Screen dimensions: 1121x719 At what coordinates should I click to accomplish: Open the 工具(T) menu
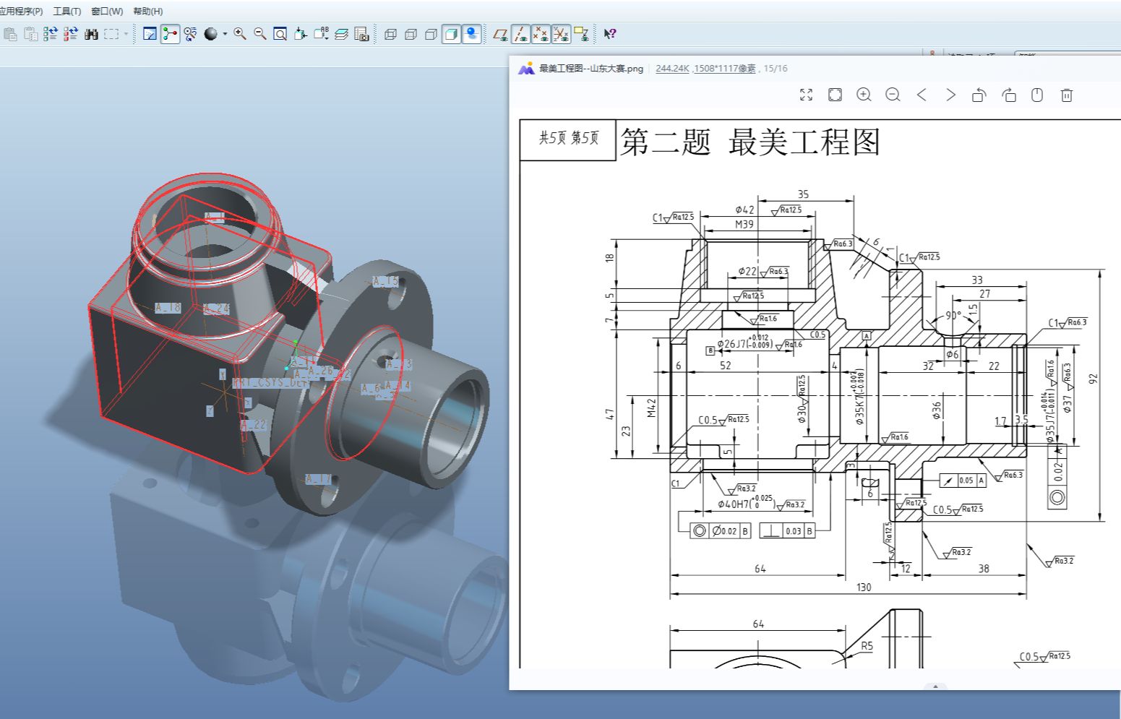click(67, 12)
